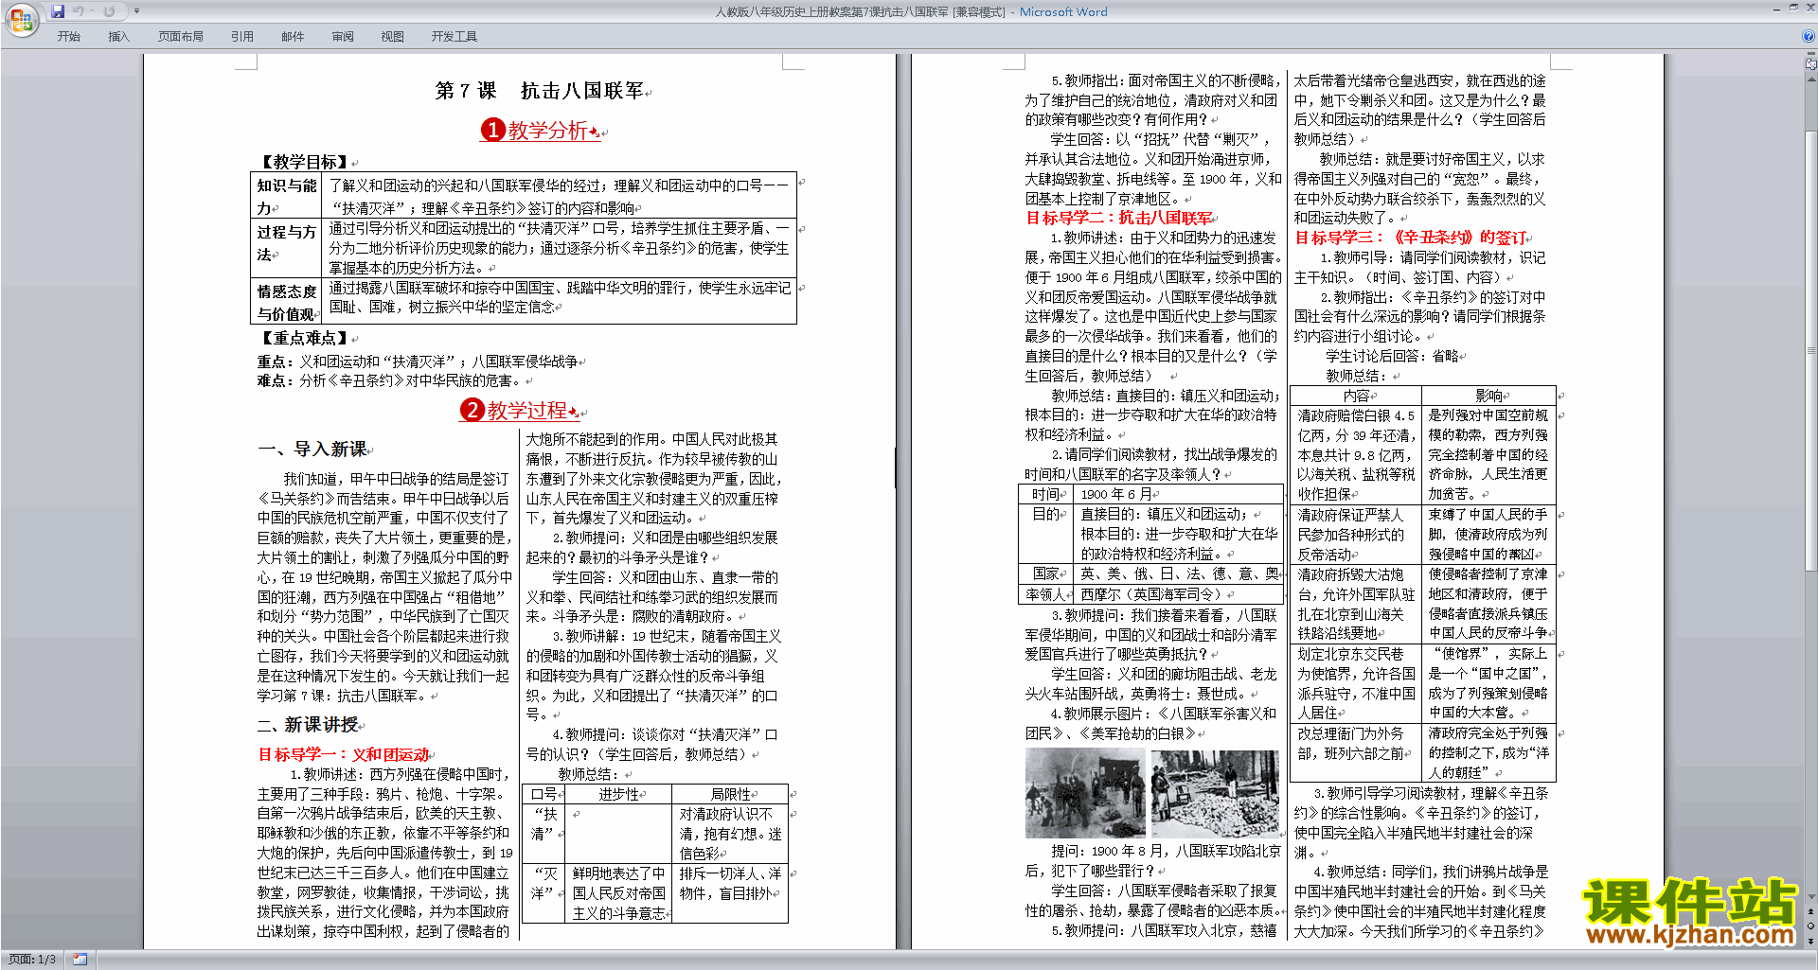Image resolution: width=1818 pixels, height=970 pixels.
Task: Open the undo history dropdown arrow
Action: [x=92, y=11]
